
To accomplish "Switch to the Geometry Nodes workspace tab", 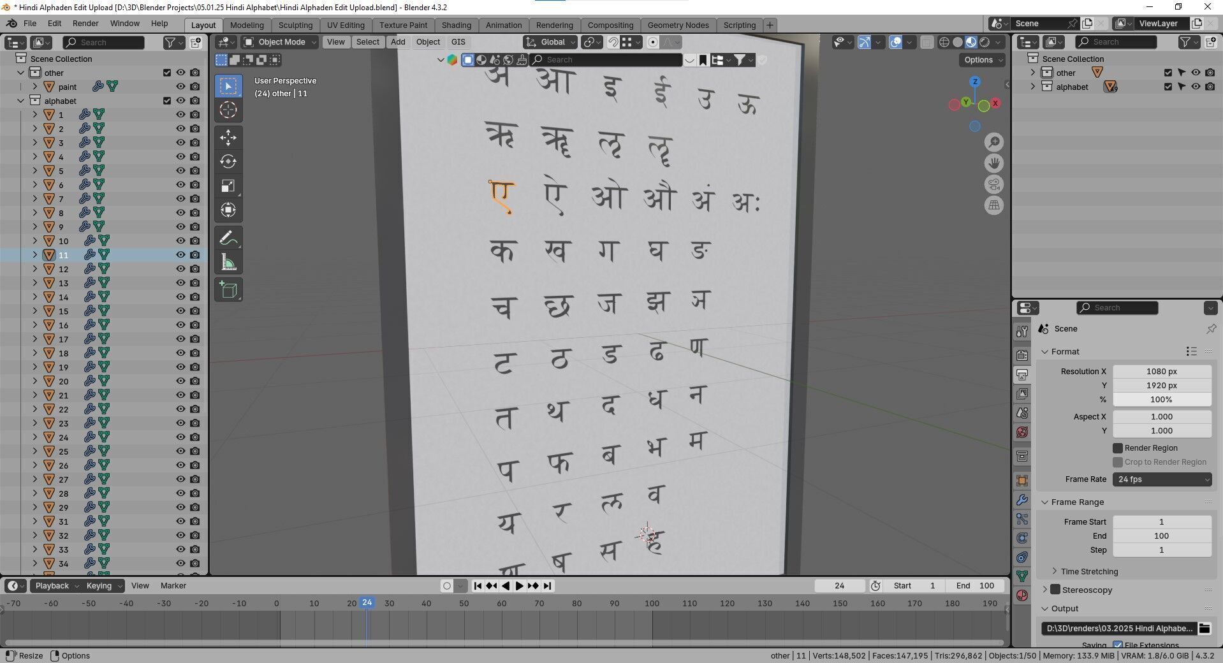I will 678,25.
